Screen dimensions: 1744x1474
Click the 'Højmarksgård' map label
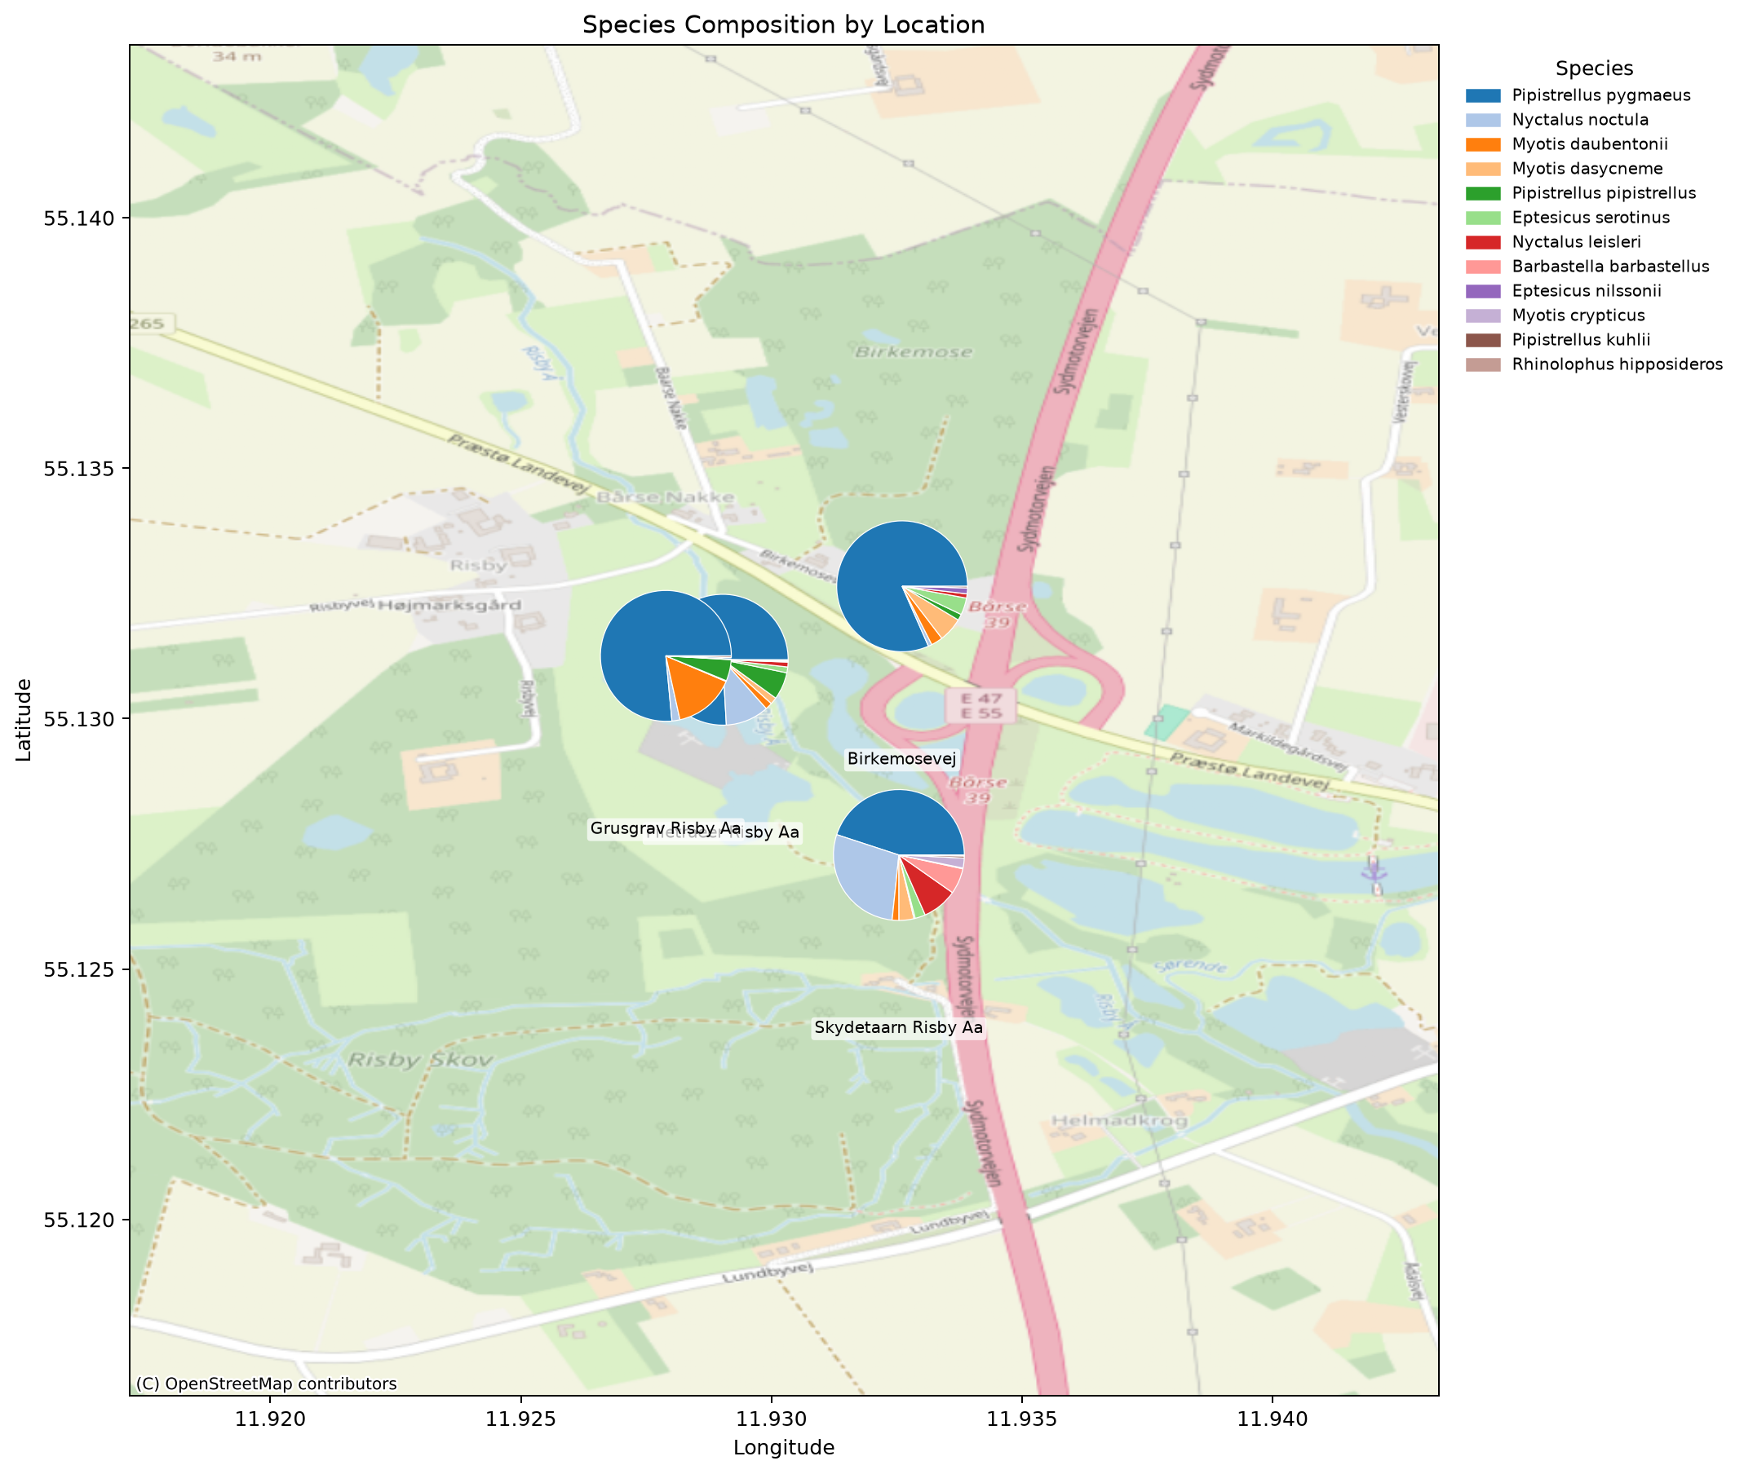tap(449, 605)
